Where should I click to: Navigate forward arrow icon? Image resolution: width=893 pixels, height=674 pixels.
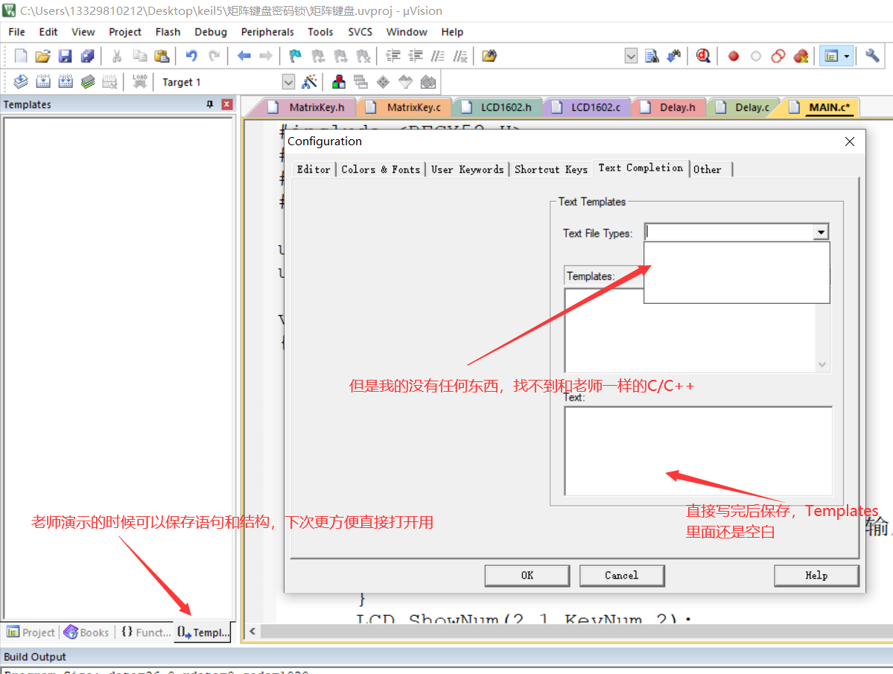click(266, 56)
